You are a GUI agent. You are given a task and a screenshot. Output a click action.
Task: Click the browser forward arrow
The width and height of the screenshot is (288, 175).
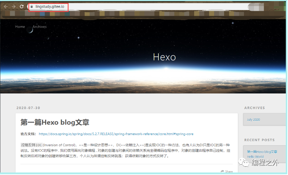click(x=14, y=6)
